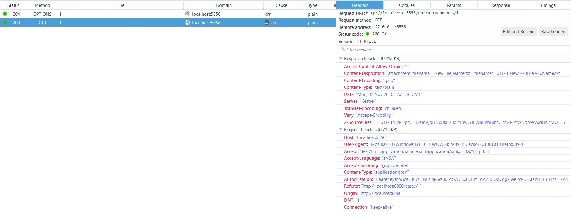Click the Content-Disposition response header row
The image size is (571, 215).
453,73
